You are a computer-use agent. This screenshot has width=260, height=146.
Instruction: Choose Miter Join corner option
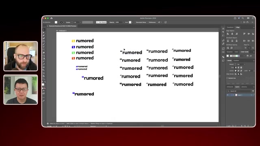tap(236, 71)
